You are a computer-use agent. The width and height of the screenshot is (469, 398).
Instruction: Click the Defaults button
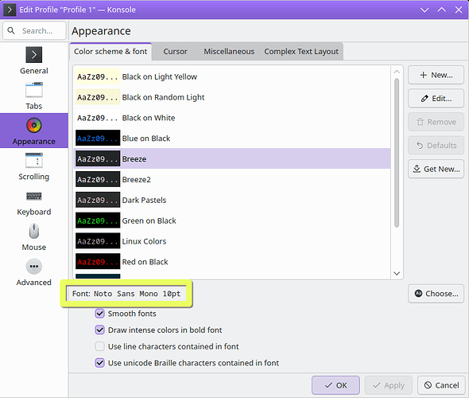pos(436,145)
